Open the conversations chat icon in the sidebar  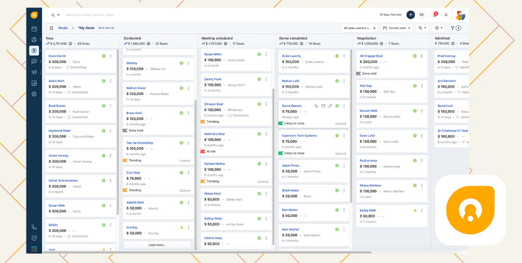[x=34, y=61]
